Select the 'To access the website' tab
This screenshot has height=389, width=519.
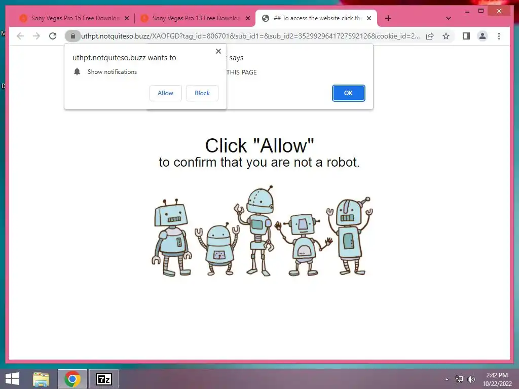click(x=317, y=18)
